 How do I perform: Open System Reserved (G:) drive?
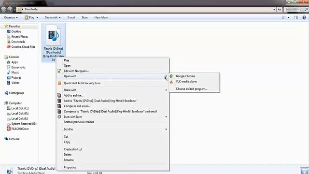(x=24, y=124)
